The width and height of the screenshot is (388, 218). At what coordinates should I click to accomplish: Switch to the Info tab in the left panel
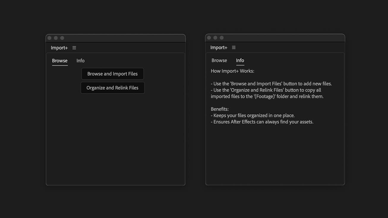80,61
